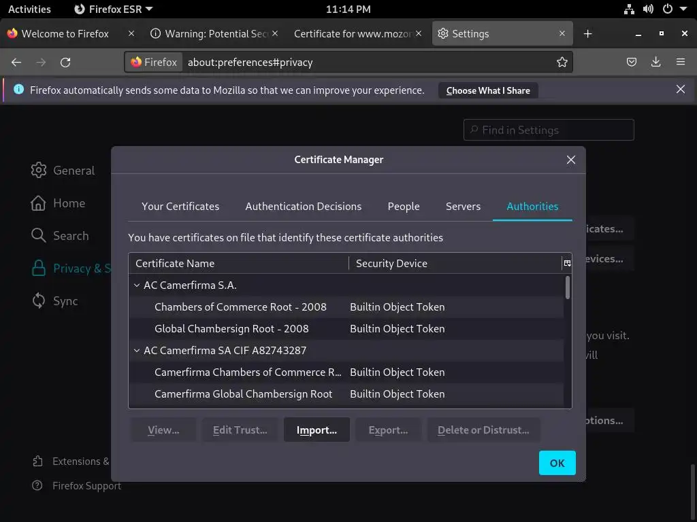Open the Firefox hamburger menu
This screenshot has height=522, width=697.
tap(681, 62)
